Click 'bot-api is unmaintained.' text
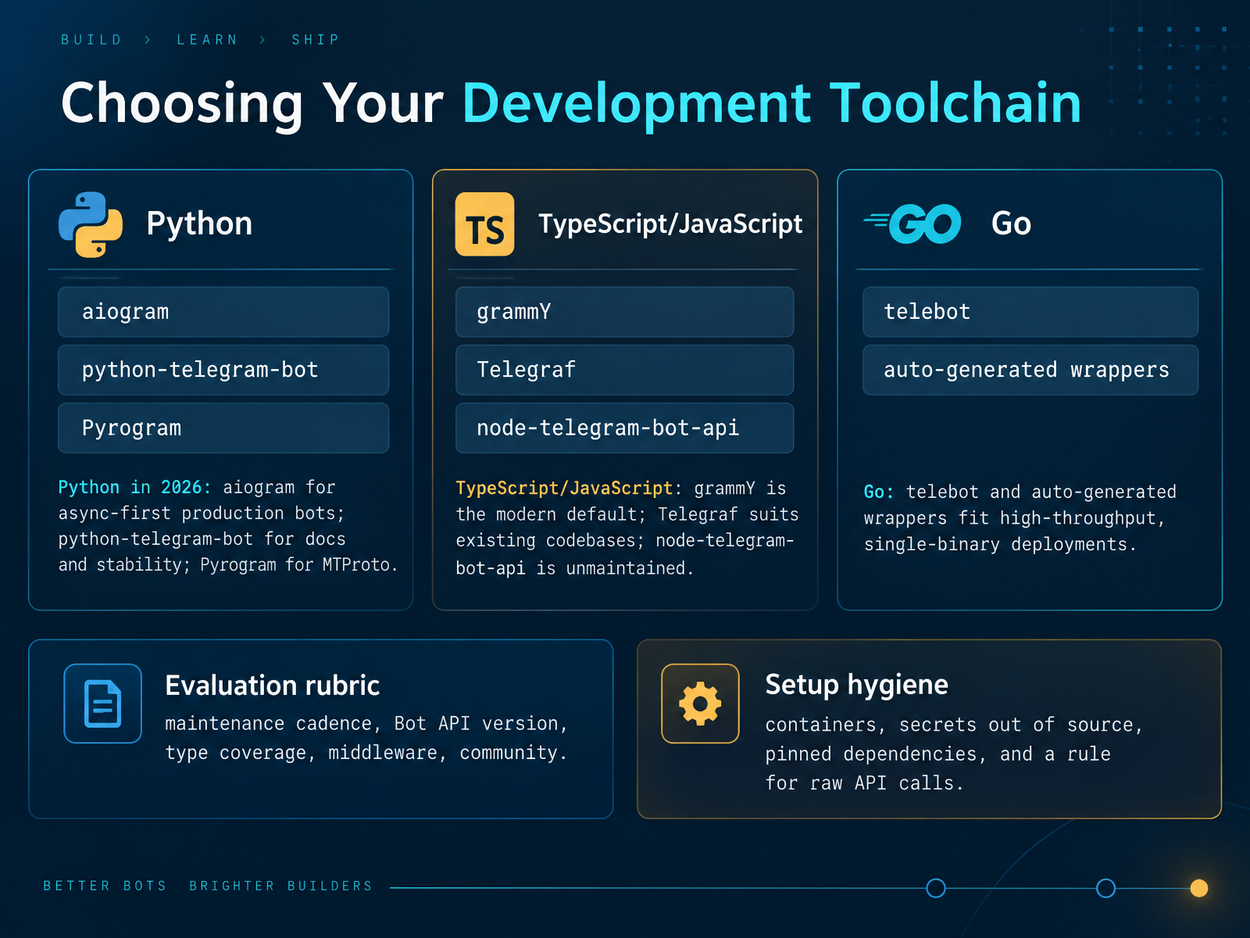Viewport: 1250px width, 938px height. click(574, 568)
